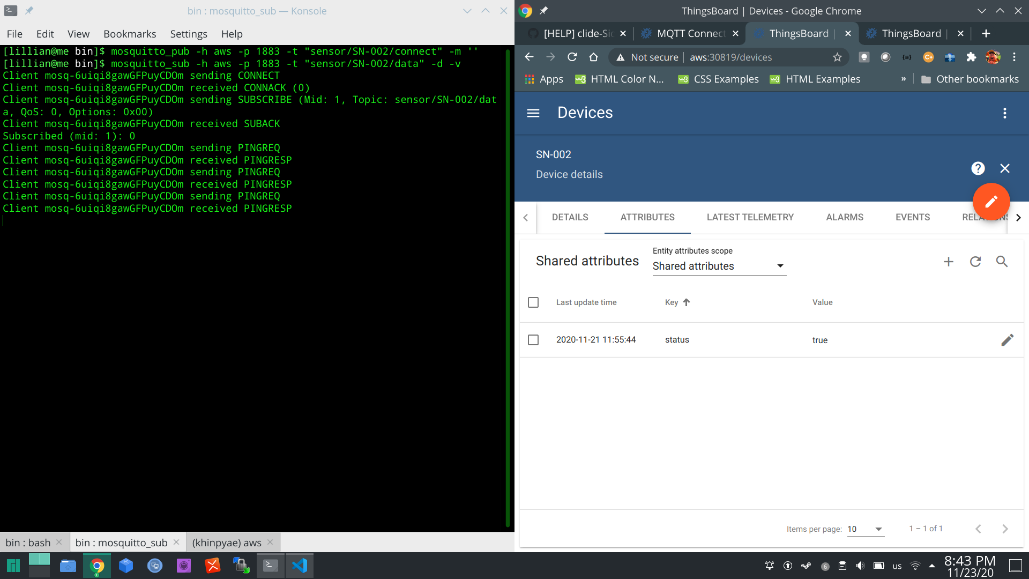Viewport: 1029px width, 579px height.
Task: Switch to the Latest Telemetry tab
Action: 750,217
